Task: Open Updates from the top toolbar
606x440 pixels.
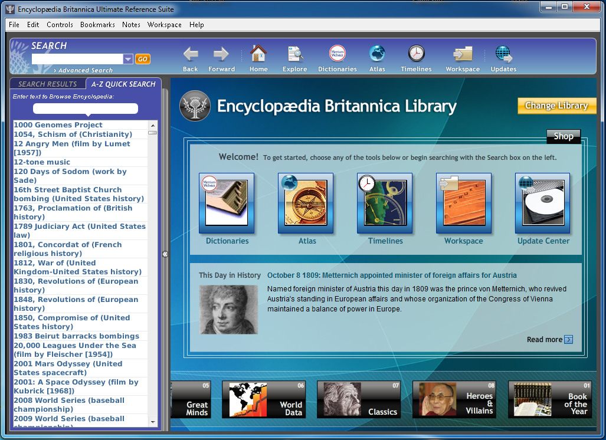Action: pyautogui.click(x=503, y=54)
